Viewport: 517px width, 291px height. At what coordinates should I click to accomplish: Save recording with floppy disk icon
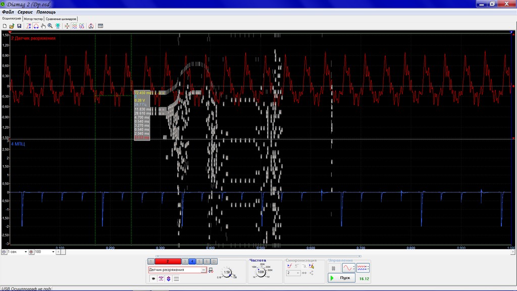coord(19,26)
